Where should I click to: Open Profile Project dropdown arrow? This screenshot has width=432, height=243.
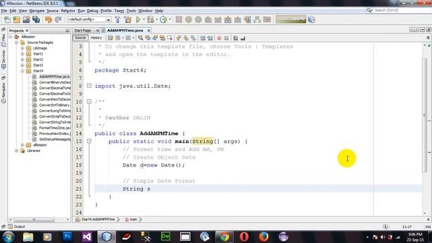[x=169, y=20]
